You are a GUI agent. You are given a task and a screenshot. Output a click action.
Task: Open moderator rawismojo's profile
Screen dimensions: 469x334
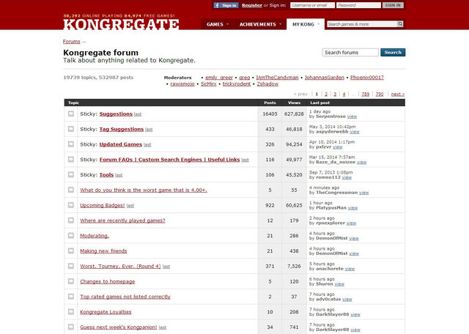pyautogui.click(x=182, y=84)
